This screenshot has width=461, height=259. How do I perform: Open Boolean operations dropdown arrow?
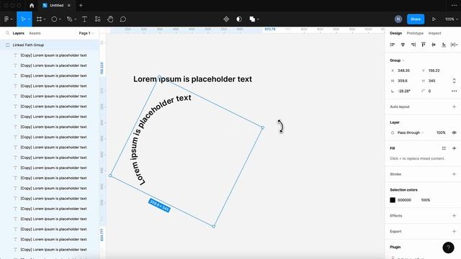click(x=258, y=19)
